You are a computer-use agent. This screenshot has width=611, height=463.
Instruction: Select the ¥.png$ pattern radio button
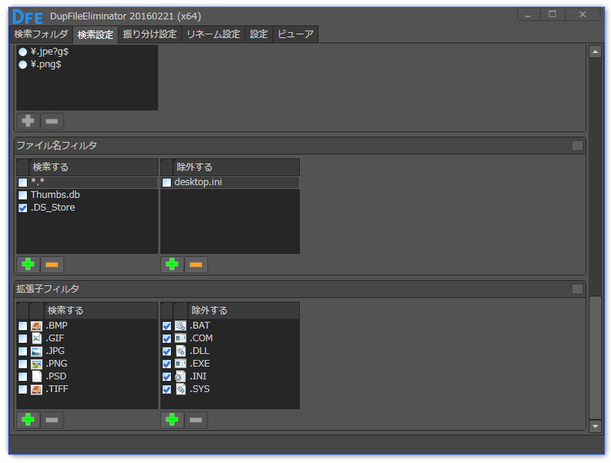[x=22, y=64]
